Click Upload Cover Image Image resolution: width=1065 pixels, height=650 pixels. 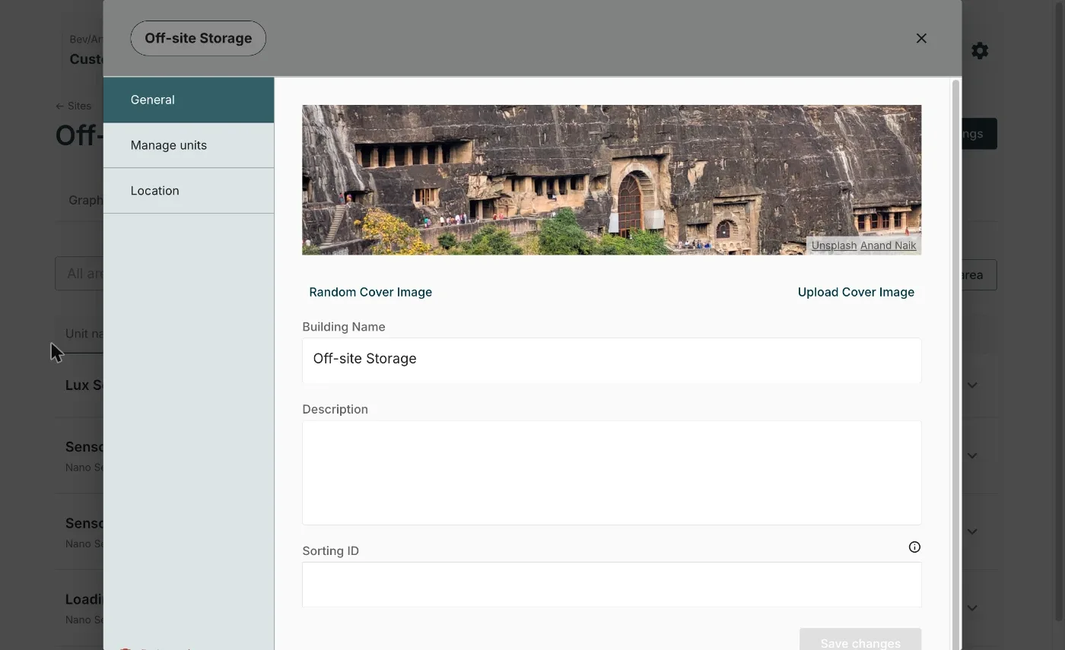point(856,292)
